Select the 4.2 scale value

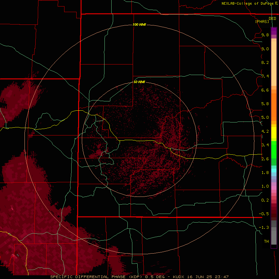(x=265, y=131)
